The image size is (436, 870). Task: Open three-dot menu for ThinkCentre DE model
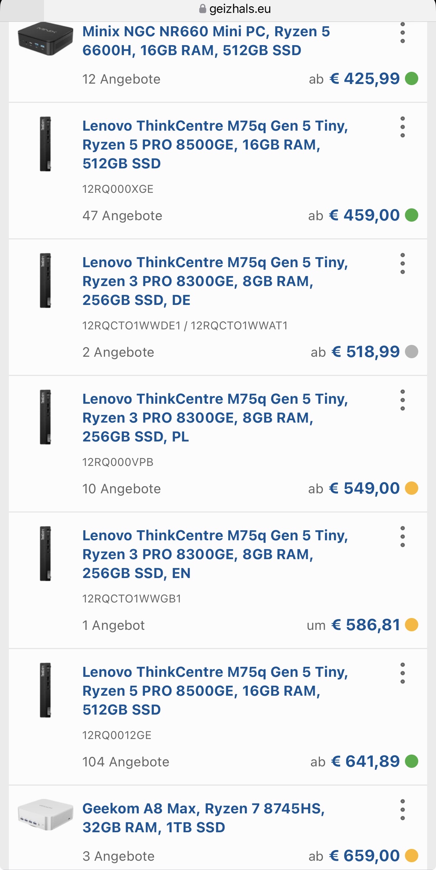pyautogui.click(x=402, y=263)
